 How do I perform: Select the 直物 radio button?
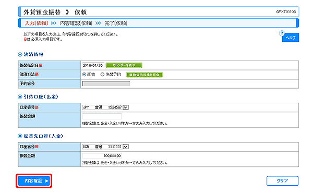[84, 75]
